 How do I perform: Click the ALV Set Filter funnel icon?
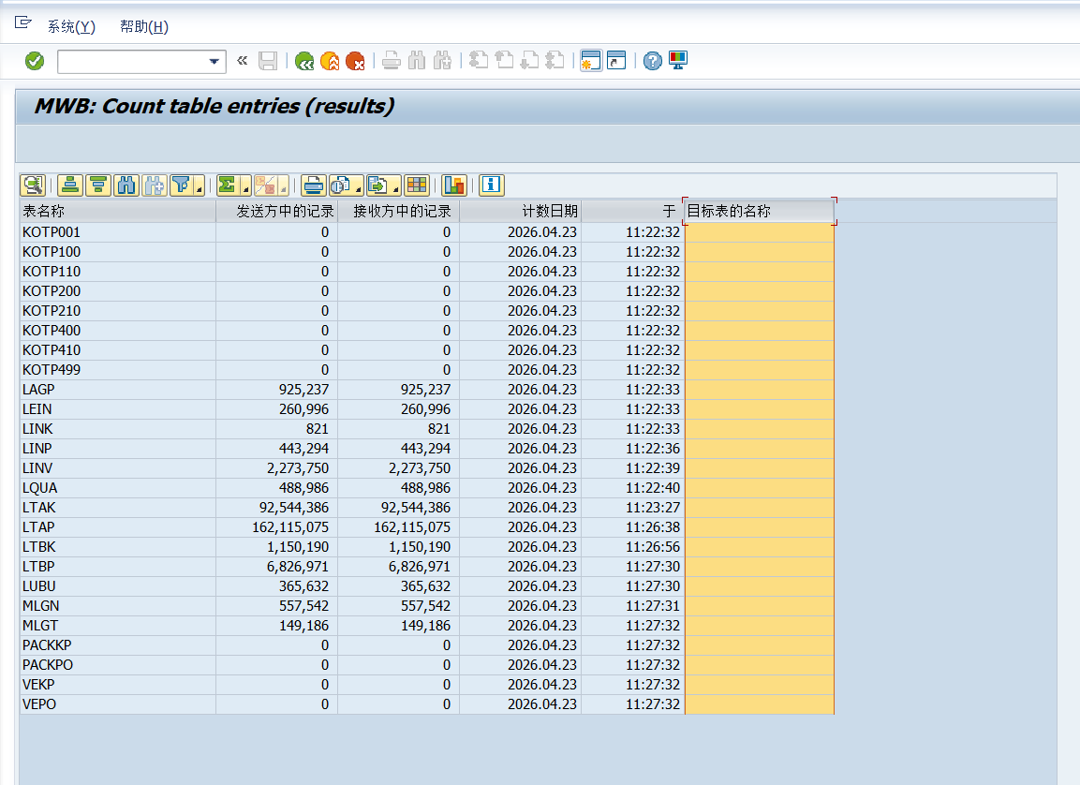[x=181, y=185]
